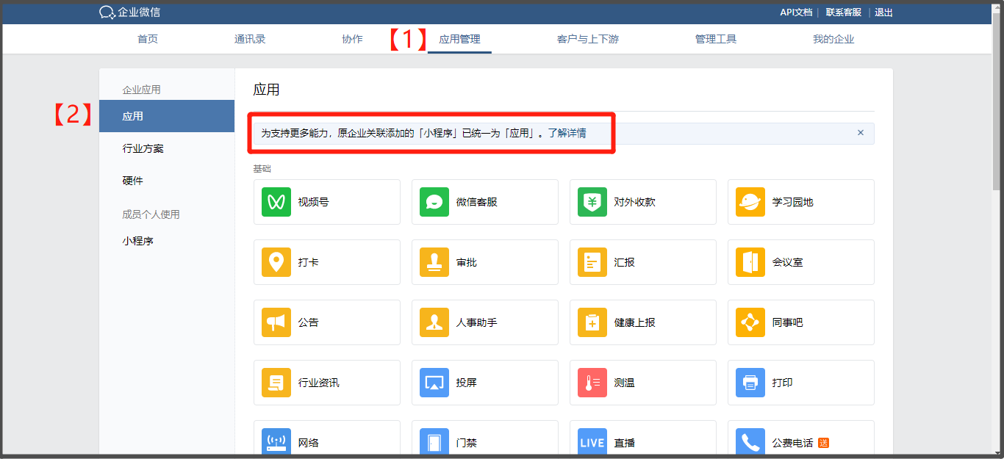Open the 会议室 door icon
The width and height of the screenshot is (1004, 459).
(x=750, y=262)
